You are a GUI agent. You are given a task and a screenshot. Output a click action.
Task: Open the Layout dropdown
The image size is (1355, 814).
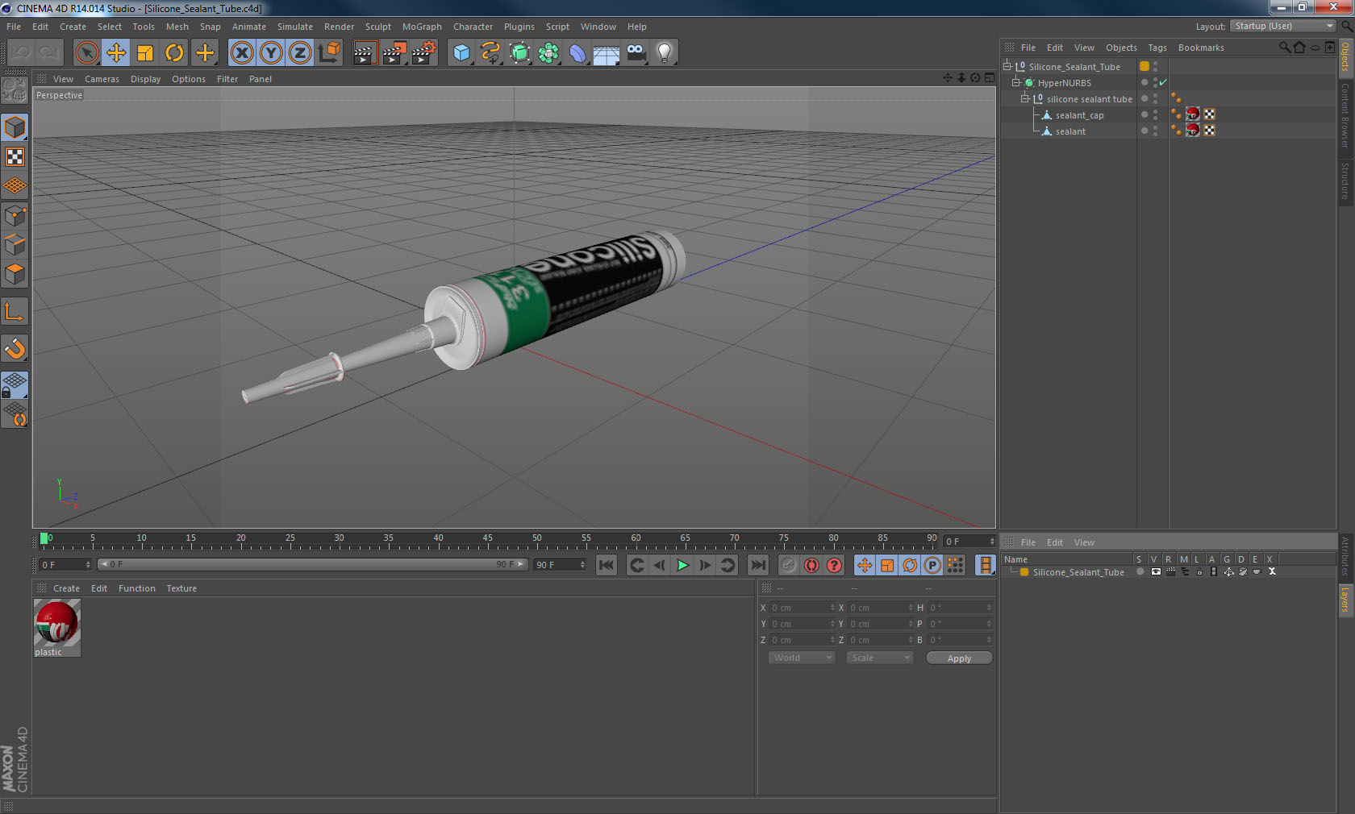point(1283,27)
